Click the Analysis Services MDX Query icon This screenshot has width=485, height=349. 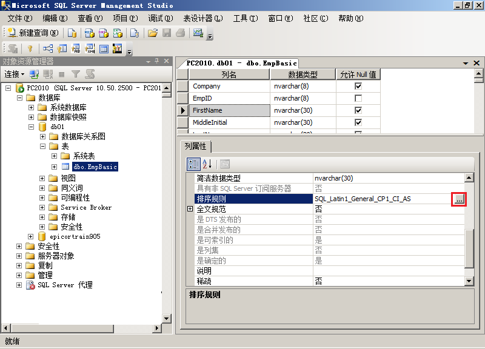[89, 33]
